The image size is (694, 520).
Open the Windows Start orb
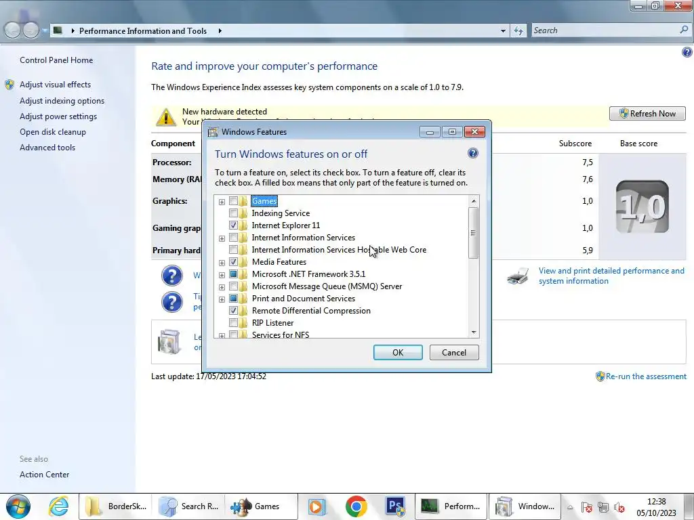(18, 506)
